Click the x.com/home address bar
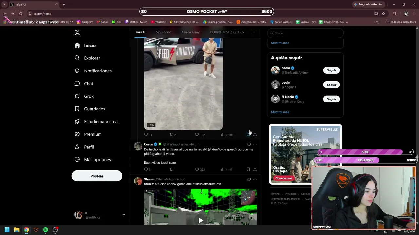 [x=200, y=14]
